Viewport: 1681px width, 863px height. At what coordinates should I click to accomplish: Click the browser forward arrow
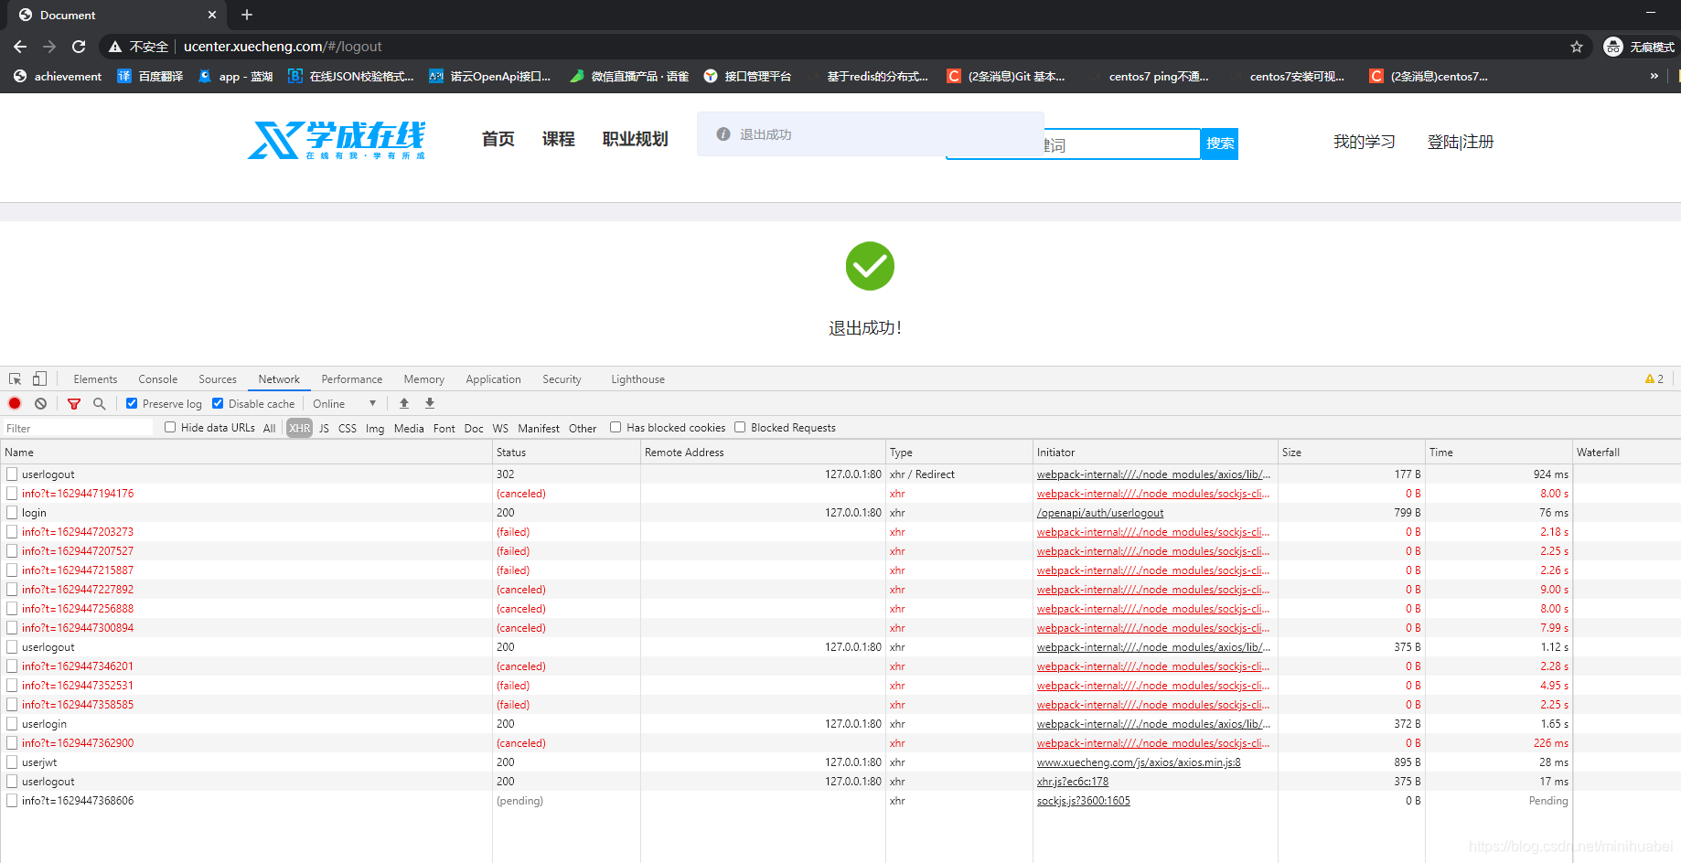click(x=49, y=47)
